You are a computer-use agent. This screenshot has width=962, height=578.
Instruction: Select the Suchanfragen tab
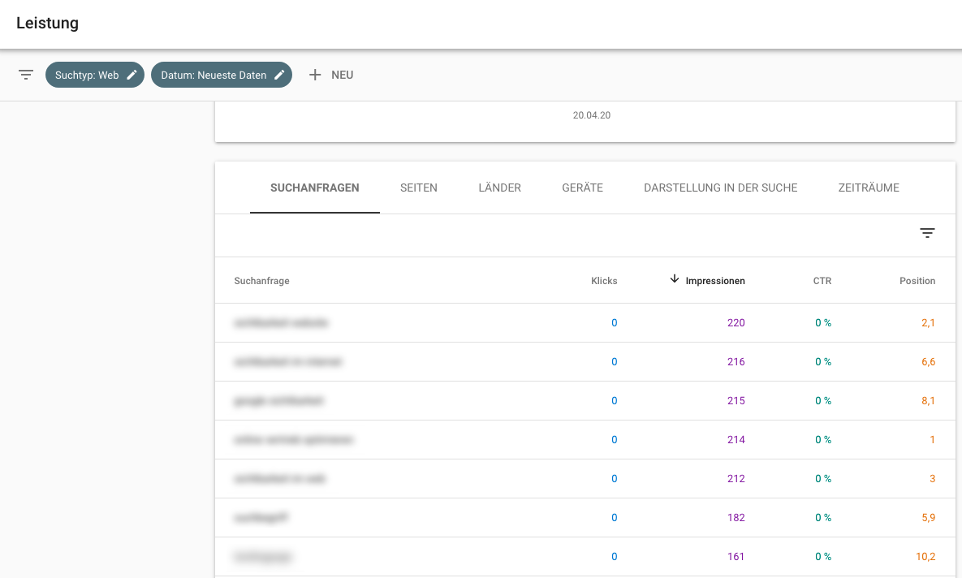click(x=314, y=188)
